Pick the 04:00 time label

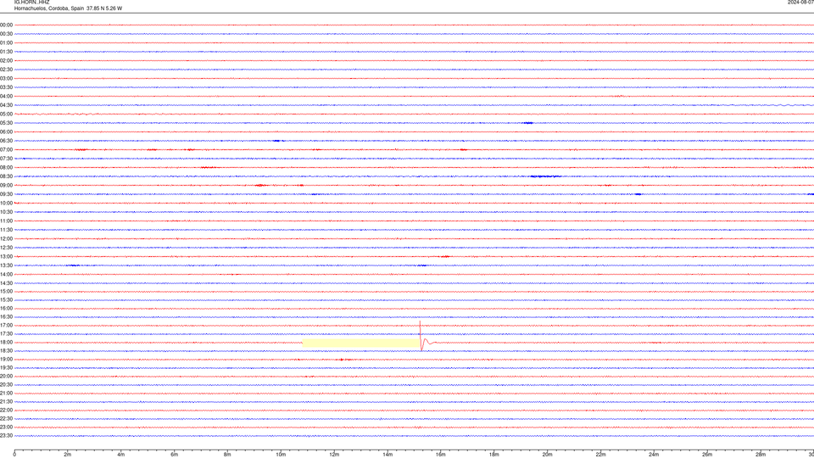(x=6, y=96)
